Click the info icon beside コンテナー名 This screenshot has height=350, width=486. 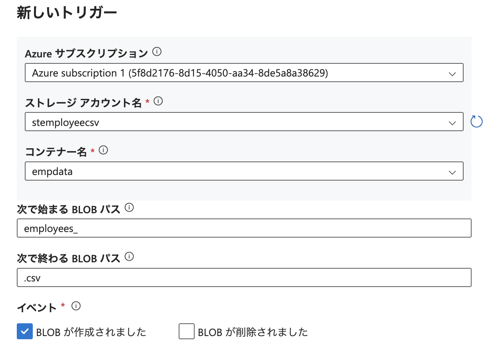(x=103, y=150)
